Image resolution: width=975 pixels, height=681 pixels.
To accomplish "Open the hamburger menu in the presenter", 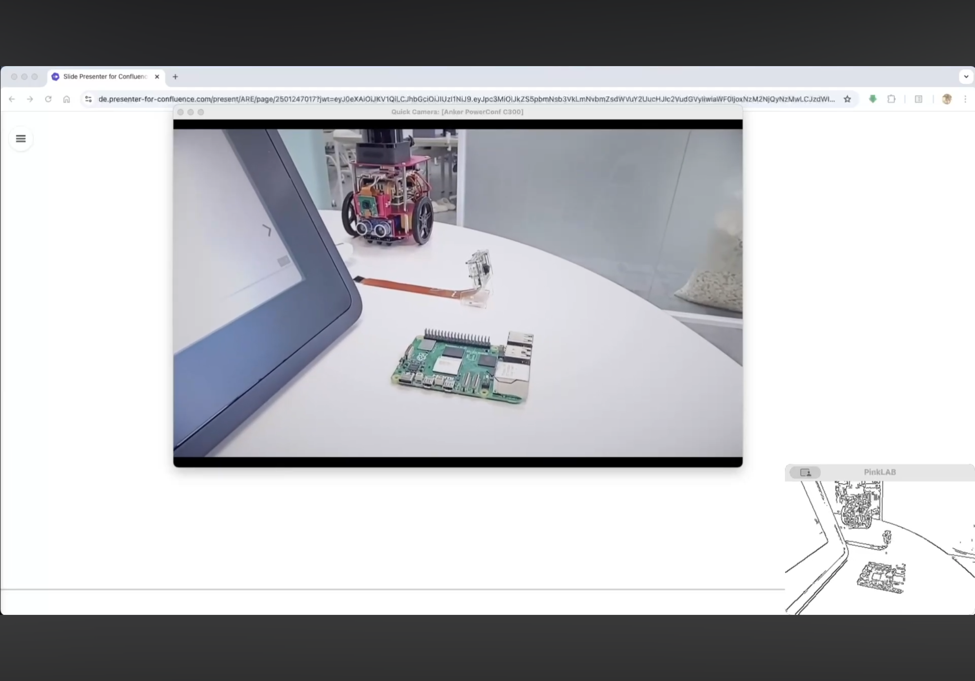I will pyautogui.click(x=21, y=139).
